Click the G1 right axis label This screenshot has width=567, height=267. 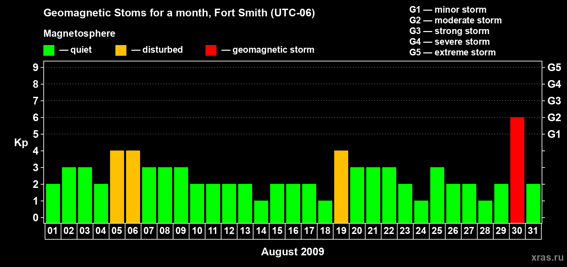pos(554,134)
